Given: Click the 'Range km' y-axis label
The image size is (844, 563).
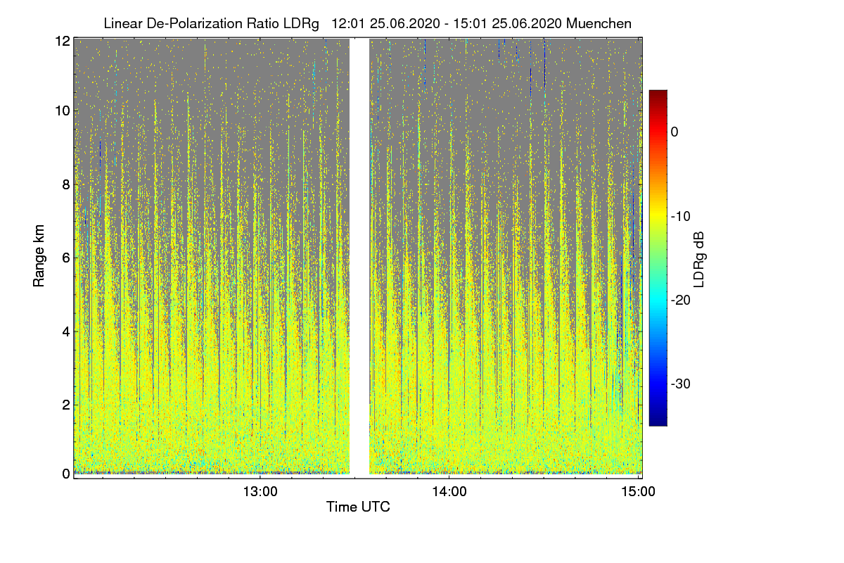Looking at the screenshot, I should pos(39,257).
